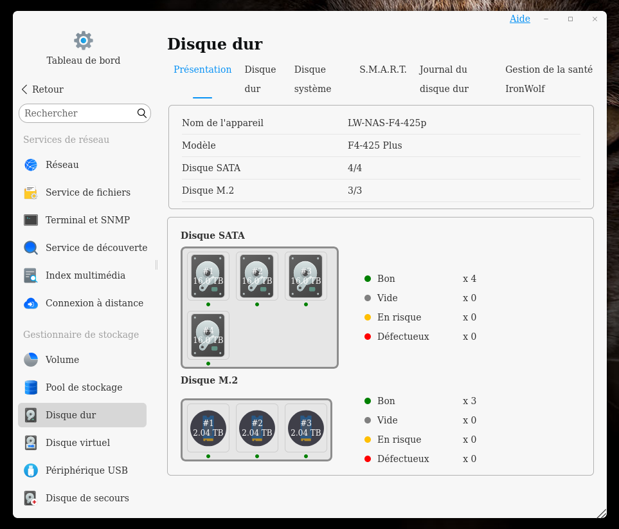This screenshot has width=619, height=529.
Task: Go back using the Retour button
Action: (42, 89)
